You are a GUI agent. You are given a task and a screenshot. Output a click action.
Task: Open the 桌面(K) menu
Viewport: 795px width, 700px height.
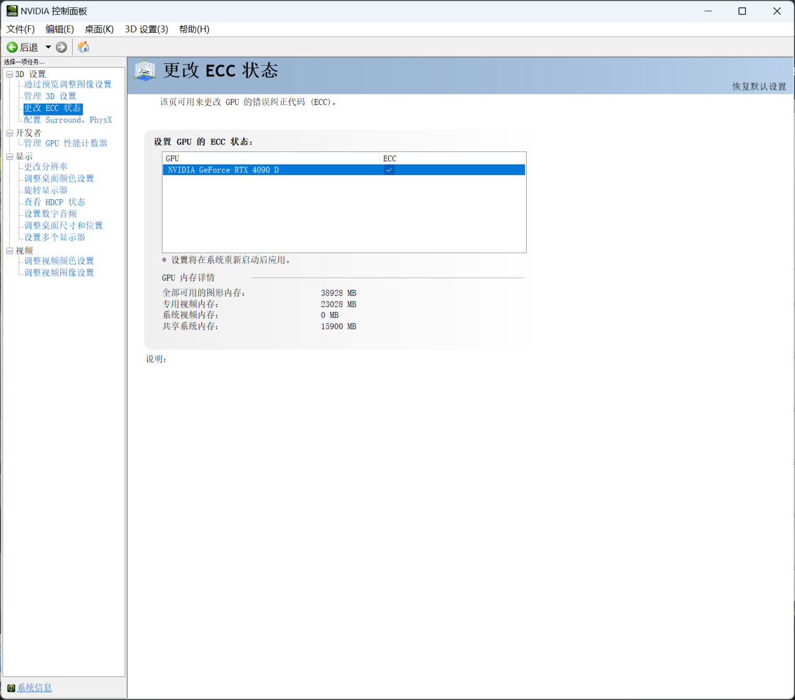pos(99,29)
